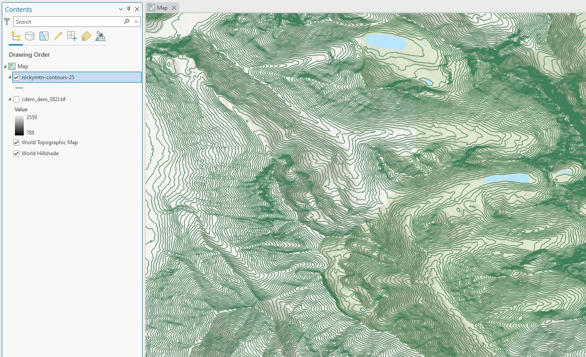Image resolution: width=586 pixels, height=357 pixels.
Task: Click the filter funnel beside the search box
Action: pyautogui.click(x=7, y=21)
